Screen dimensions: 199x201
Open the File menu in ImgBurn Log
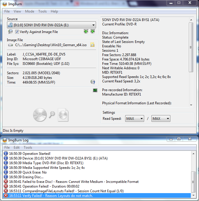coord(7,148)
